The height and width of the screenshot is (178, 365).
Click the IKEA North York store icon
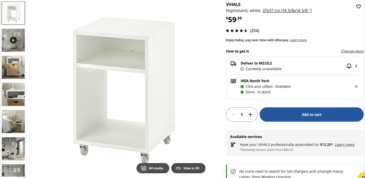(233, 81)
